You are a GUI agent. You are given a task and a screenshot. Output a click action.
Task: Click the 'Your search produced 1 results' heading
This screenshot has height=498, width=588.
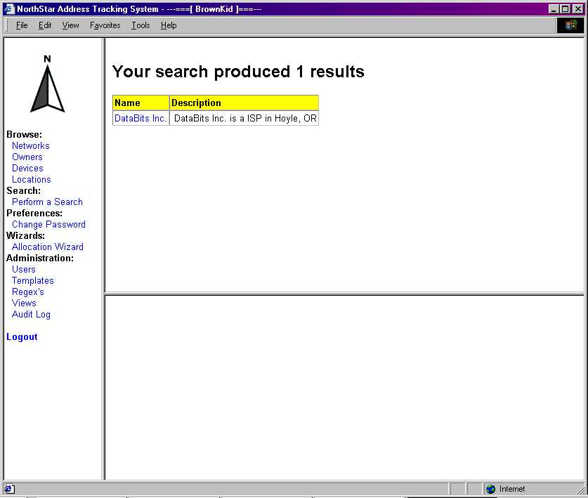(x=238, y=72)
